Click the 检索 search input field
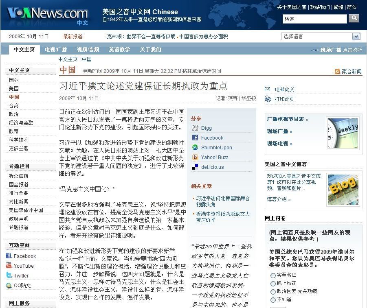The width and height of the screenshot is (367, 308). 314,19
